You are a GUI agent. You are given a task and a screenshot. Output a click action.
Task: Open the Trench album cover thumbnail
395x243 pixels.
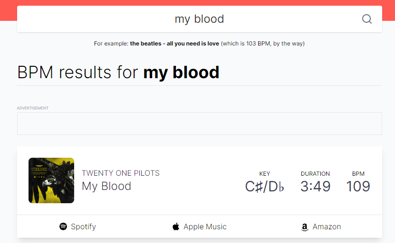[x=51, y=180]
